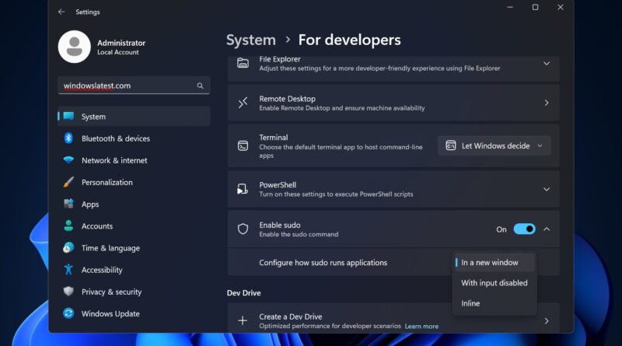Click the Accounts person icon

[x=68, y=225]
